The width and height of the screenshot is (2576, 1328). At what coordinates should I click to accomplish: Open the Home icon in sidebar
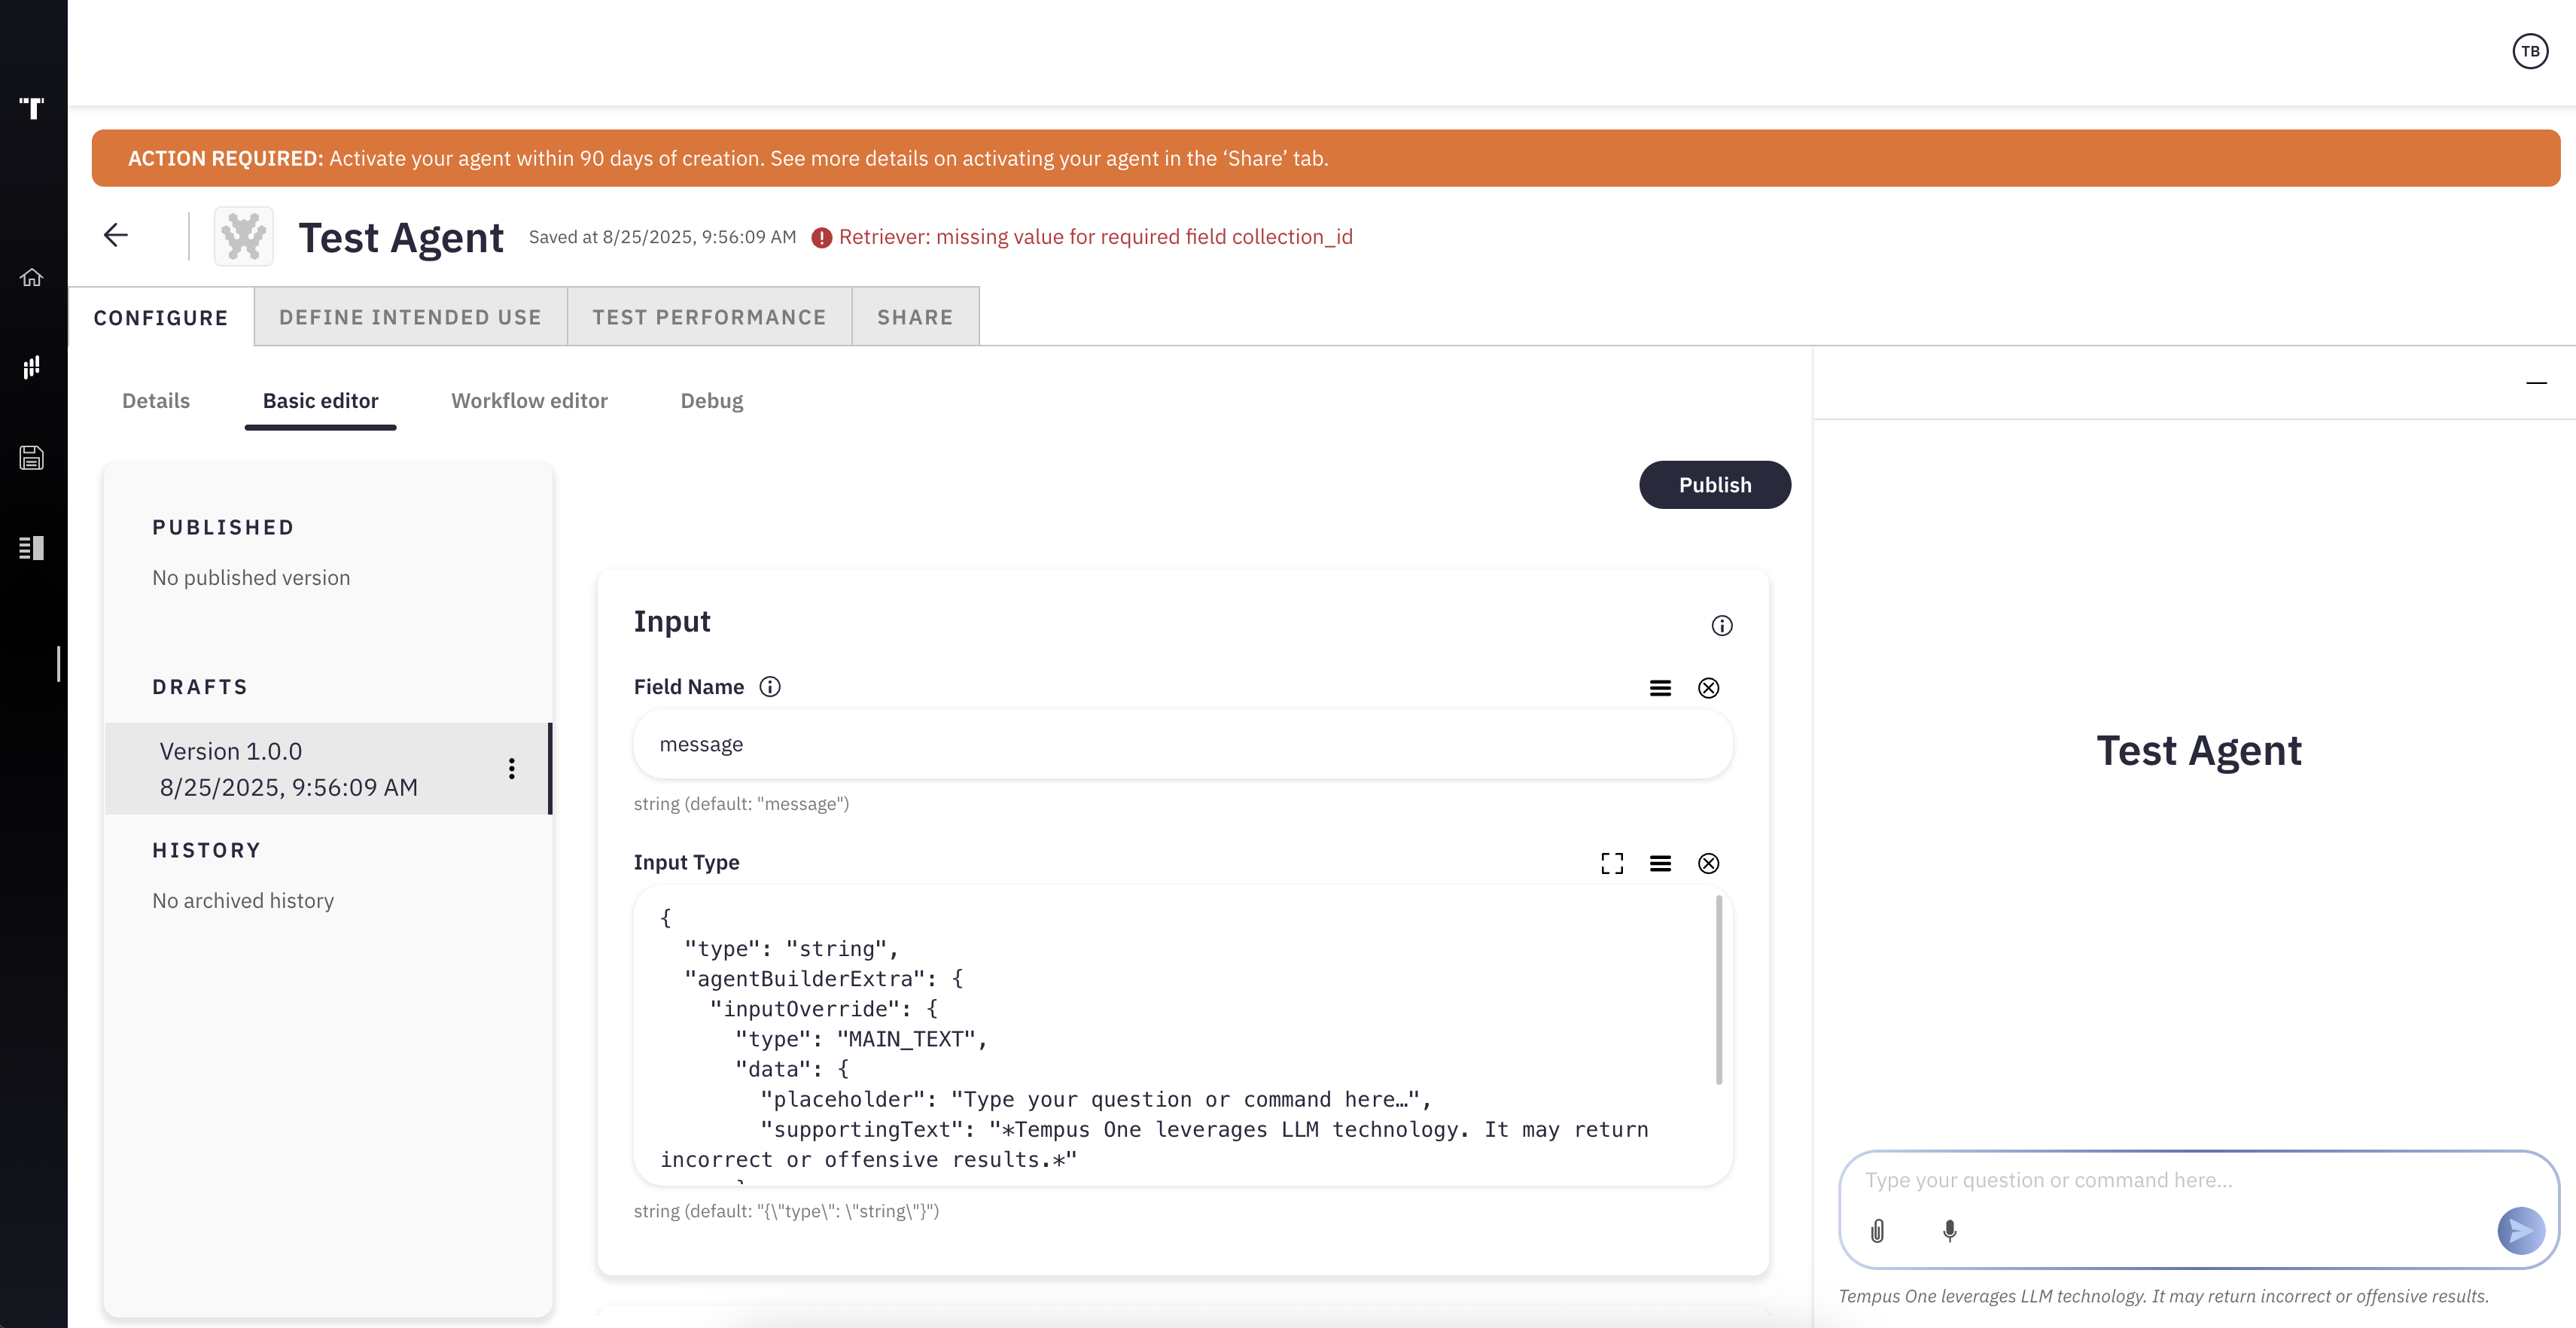point(32,277)
